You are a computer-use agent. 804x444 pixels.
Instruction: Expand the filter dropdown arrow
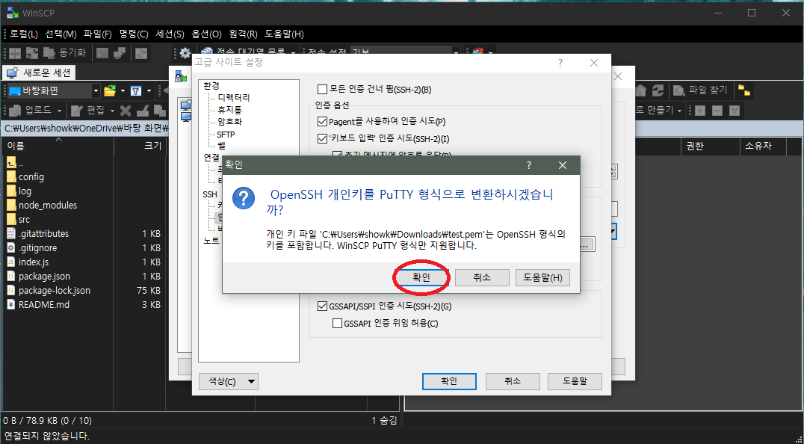(149, 90)
